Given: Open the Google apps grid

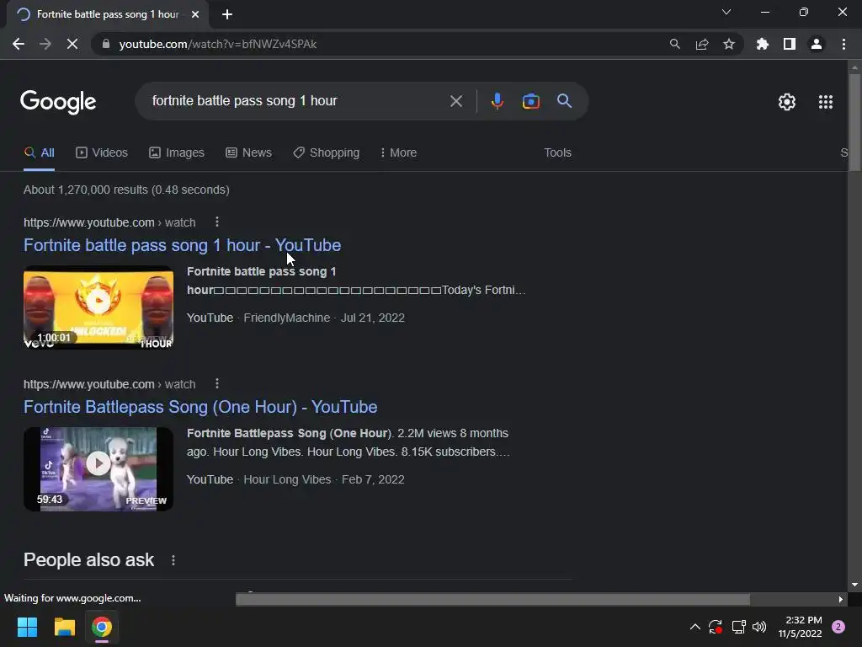Looking at the screenshot, I should (825, 102).
